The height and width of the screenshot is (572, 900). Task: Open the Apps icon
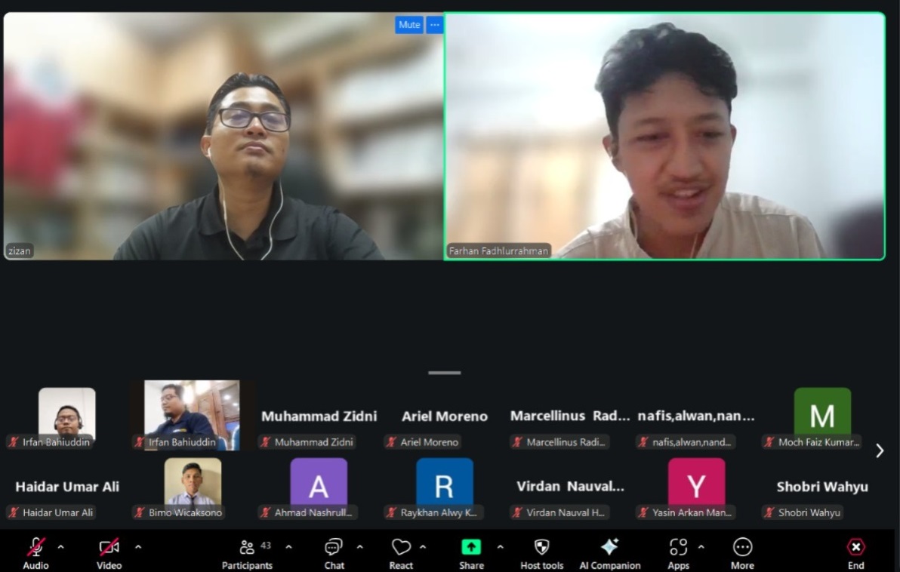(x=678, y=548)
